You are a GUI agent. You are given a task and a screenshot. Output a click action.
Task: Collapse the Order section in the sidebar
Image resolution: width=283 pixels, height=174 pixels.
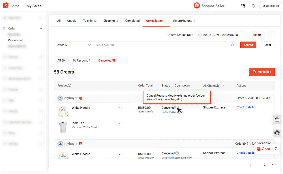(x=41, y=28)
